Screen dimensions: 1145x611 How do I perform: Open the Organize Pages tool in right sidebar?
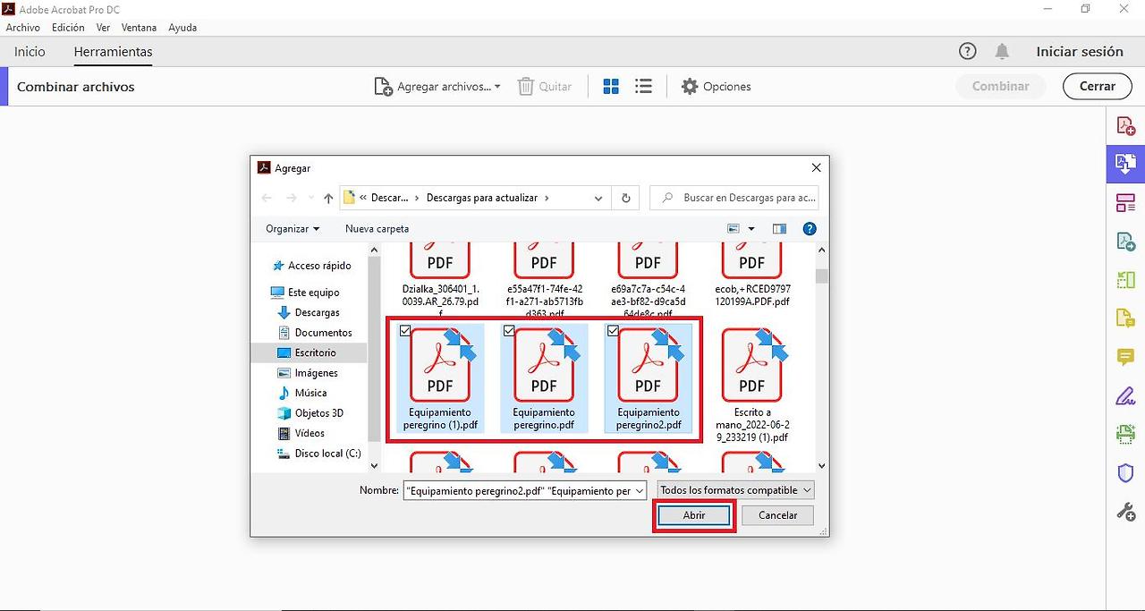(1125, 203)
